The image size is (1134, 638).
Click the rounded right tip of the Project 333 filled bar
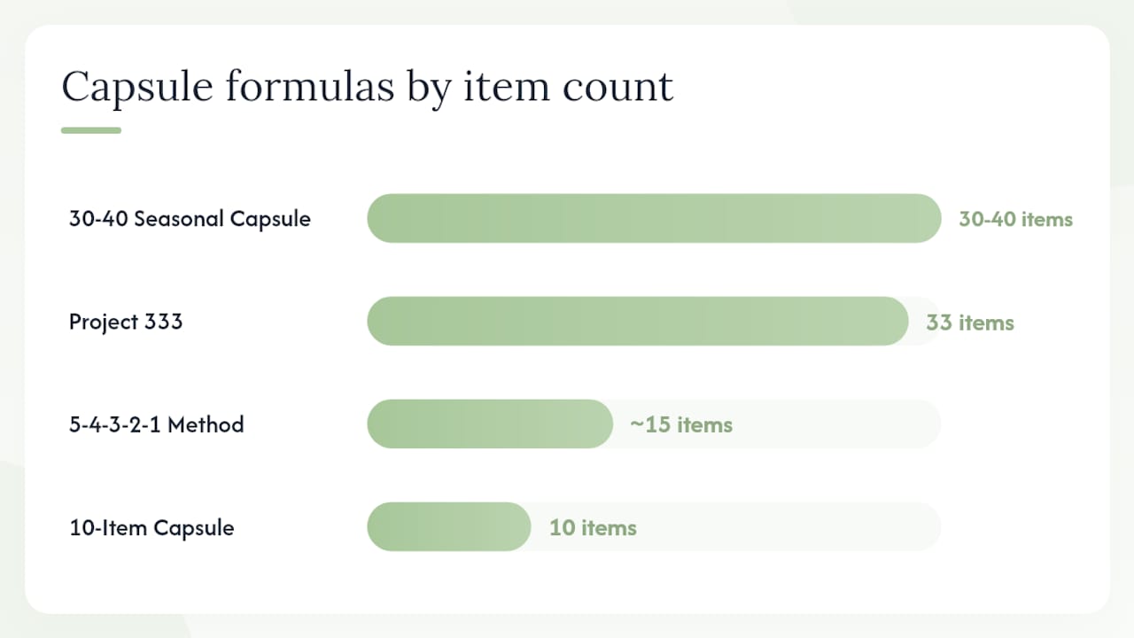[898, 321]
